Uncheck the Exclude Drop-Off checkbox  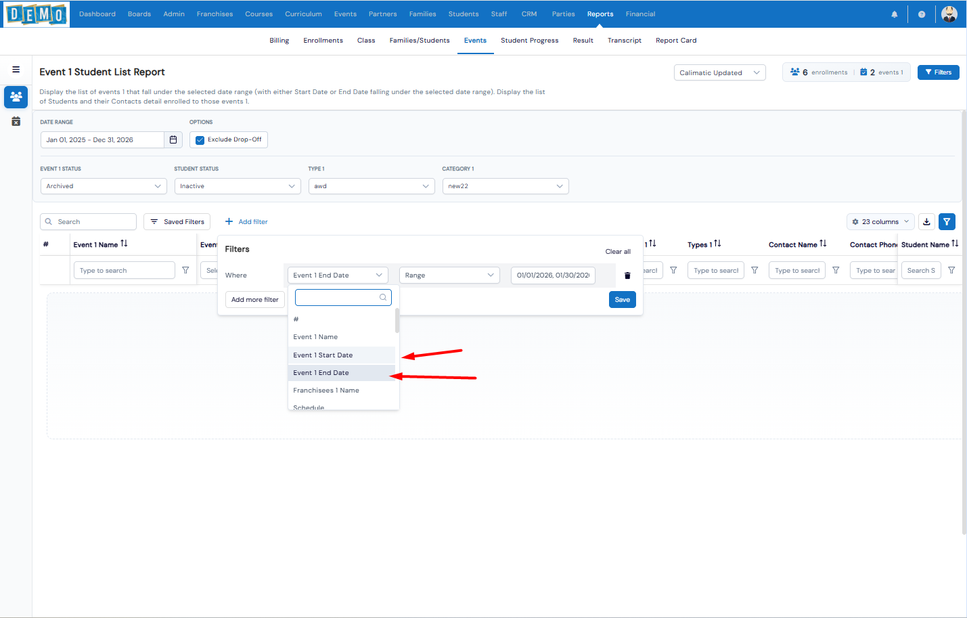click(x=200, y=140)
